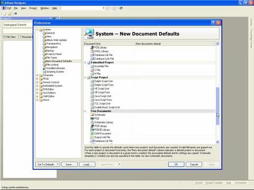Viewport: 254px width, 190px height.
Task: Select the Delphi Script Form icon
Action: pos(92,85)
